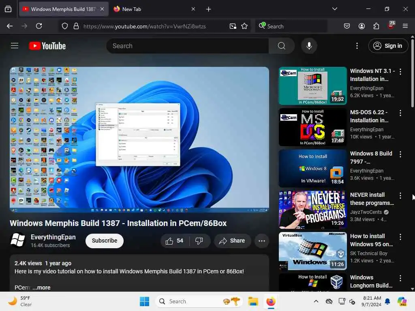This screenshot has width=415, height=311.
Task: Open options for Windows NT 3.1 video
Action: coord(400,72)
